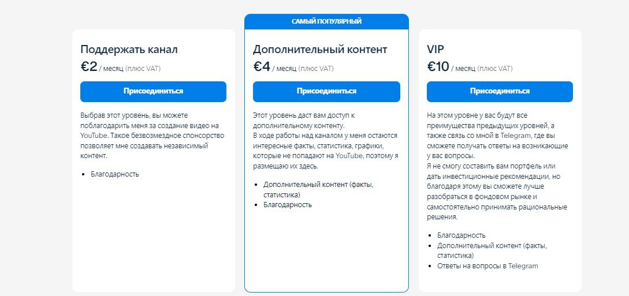Click the description mentioning YouTube sponsorship

[x=152, y=136]
